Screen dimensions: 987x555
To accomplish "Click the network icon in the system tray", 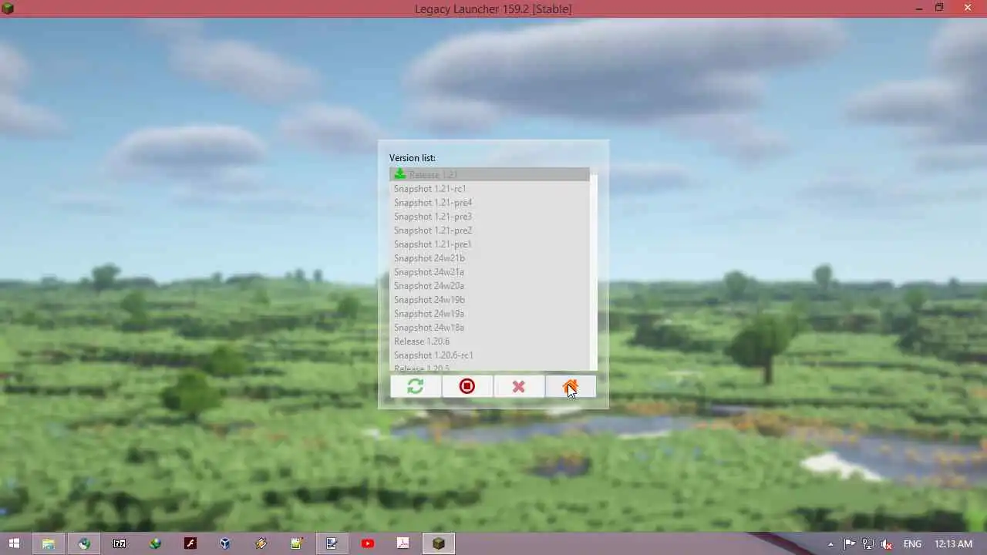I will pyautogui.click(x=869, y=544).
